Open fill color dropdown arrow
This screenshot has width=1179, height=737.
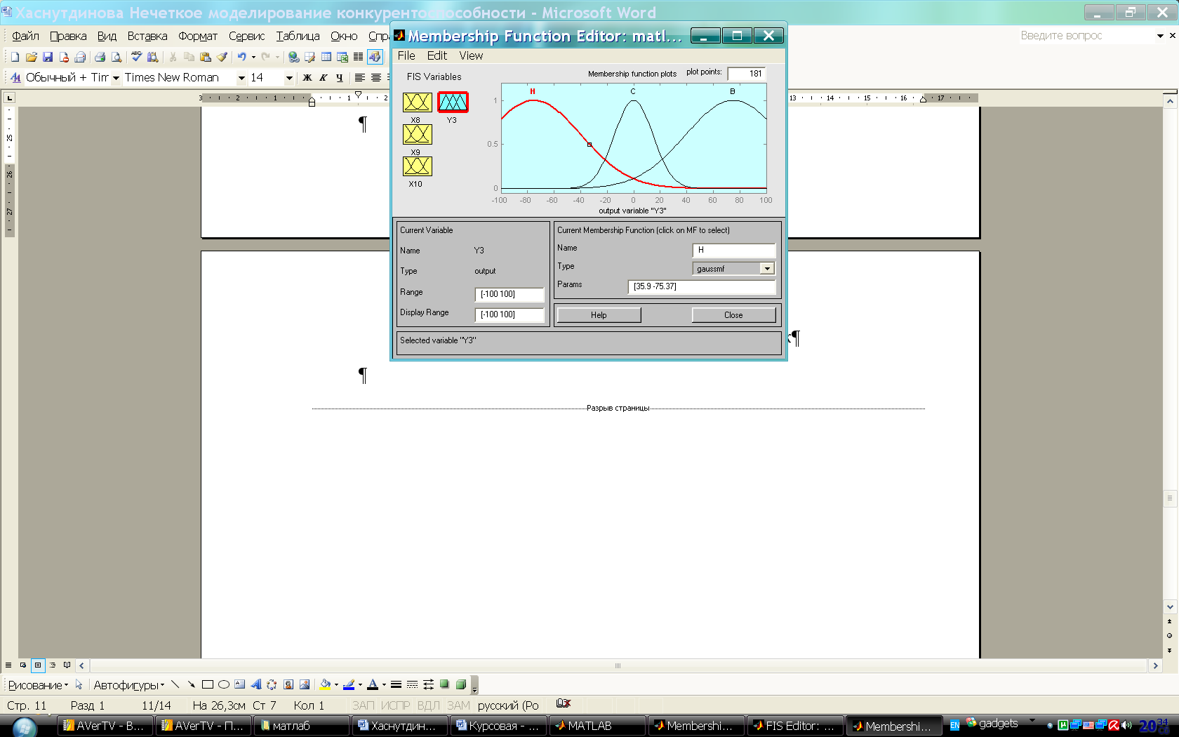pos(336,685)
